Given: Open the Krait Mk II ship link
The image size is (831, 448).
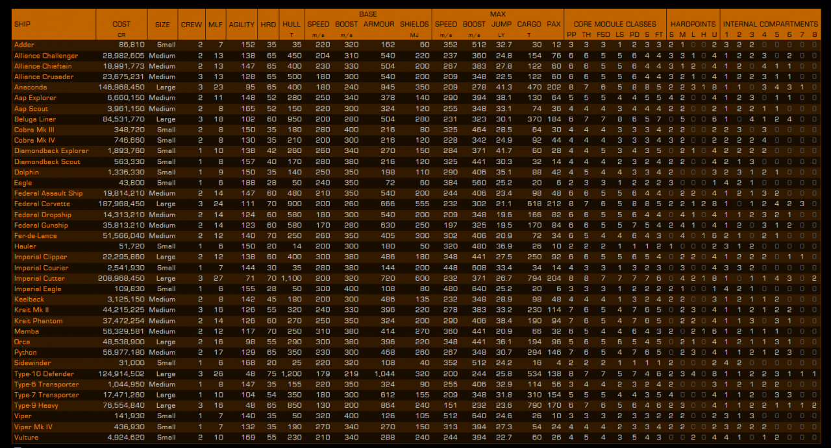Looking at the screenshot, I should (32, 310).
